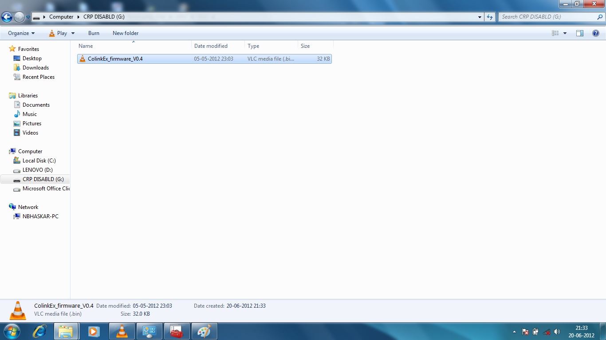Click the network signal tray icon

tap(547, 332)
